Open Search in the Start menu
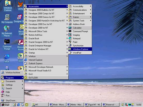The height and width of the screenshot is (107, 143). tap(12, 88)
